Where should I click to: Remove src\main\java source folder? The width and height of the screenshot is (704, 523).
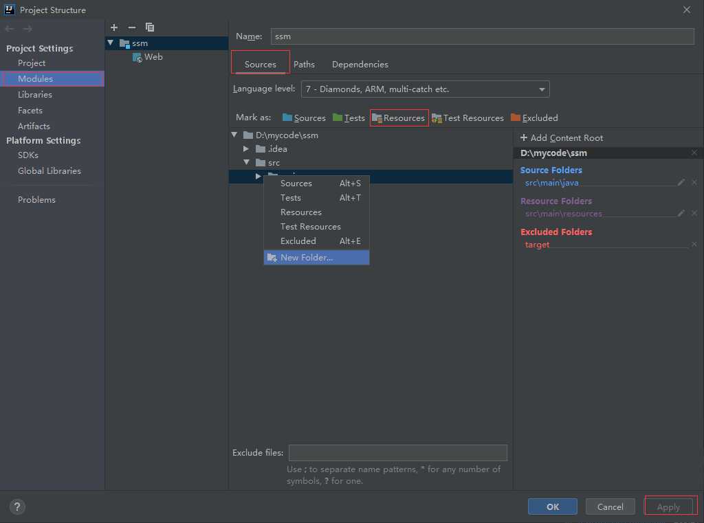694,182
